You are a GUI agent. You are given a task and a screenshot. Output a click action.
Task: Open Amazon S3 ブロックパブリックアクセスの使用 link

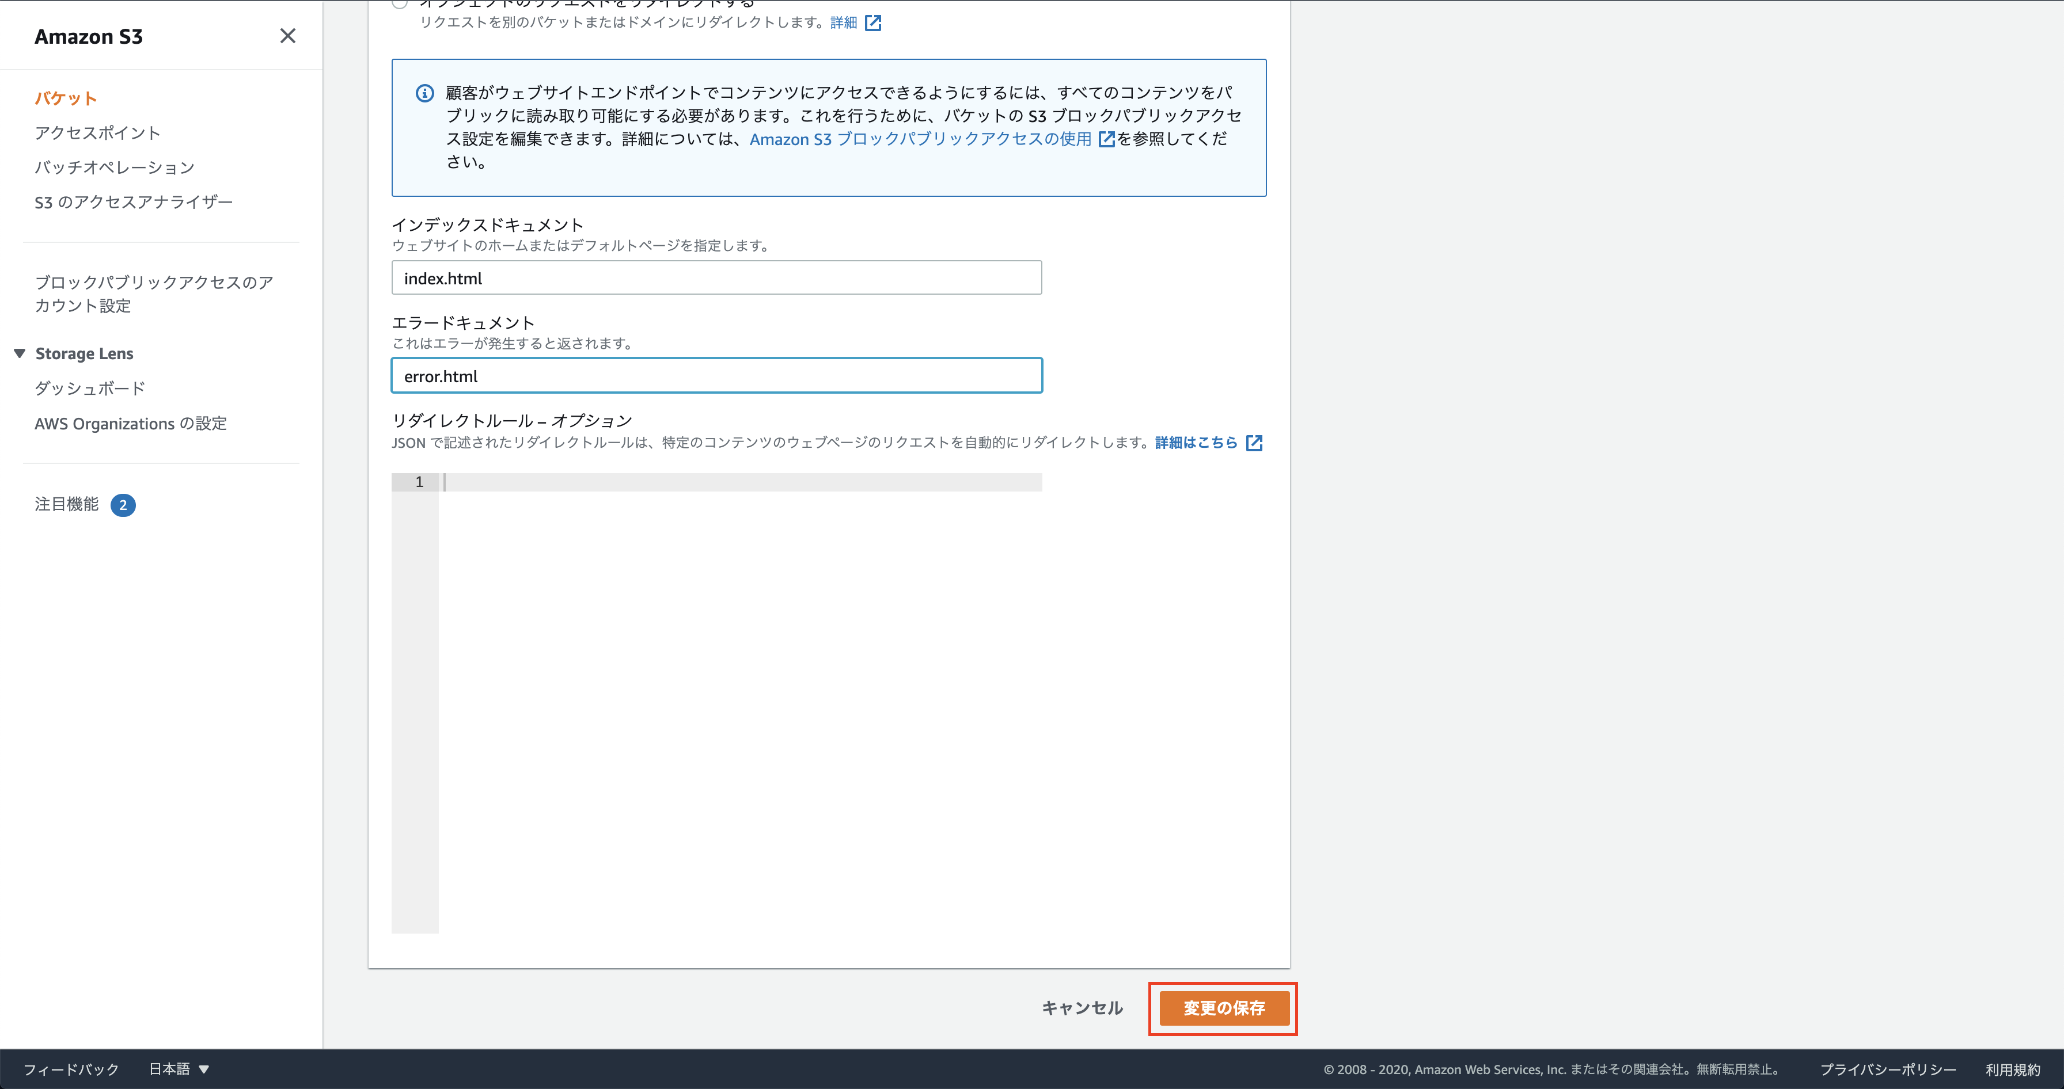[x=920, y=139]
